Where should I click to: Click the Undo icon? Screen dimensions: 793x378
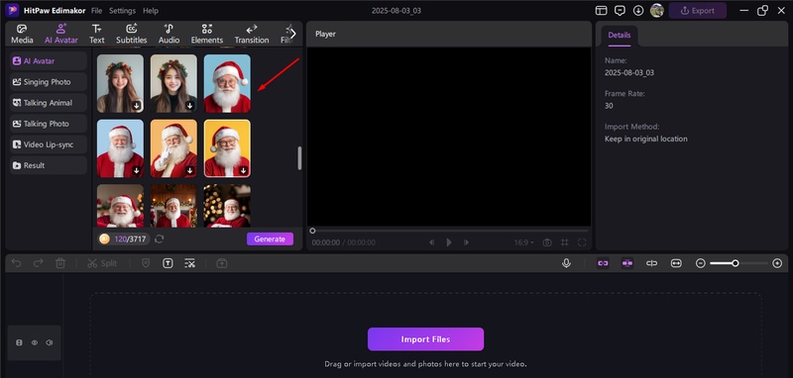click(16, 263)
